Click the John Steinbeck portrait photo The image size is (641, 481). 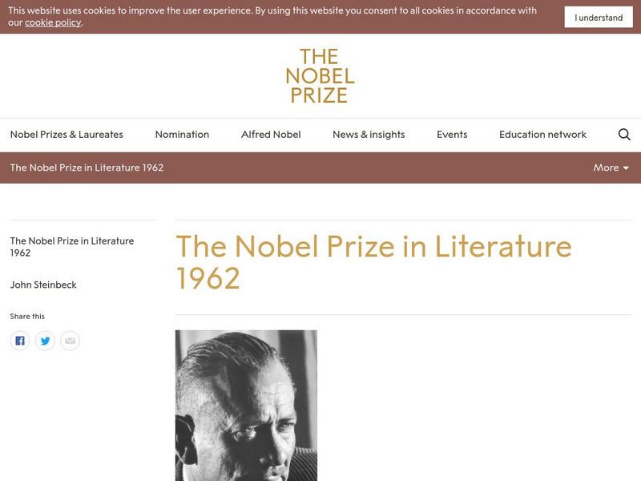(246, 405)
